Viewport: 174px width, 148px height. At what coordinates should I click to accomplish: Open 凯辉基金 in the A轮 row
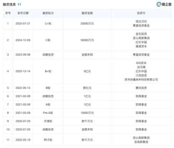tap(141, 105)
